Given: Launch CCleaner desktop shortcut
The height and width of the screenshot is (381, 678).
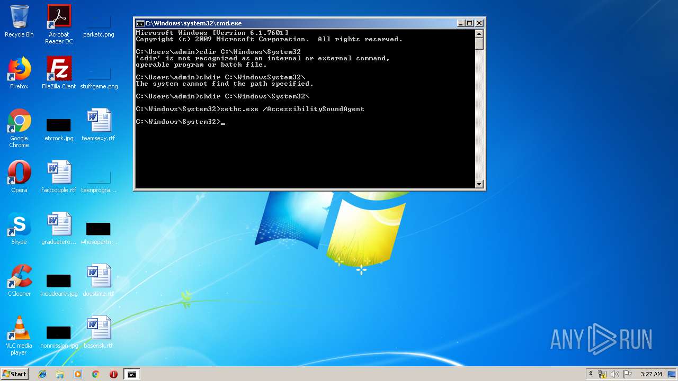Looking at the screenshot, I should point(19,280).
